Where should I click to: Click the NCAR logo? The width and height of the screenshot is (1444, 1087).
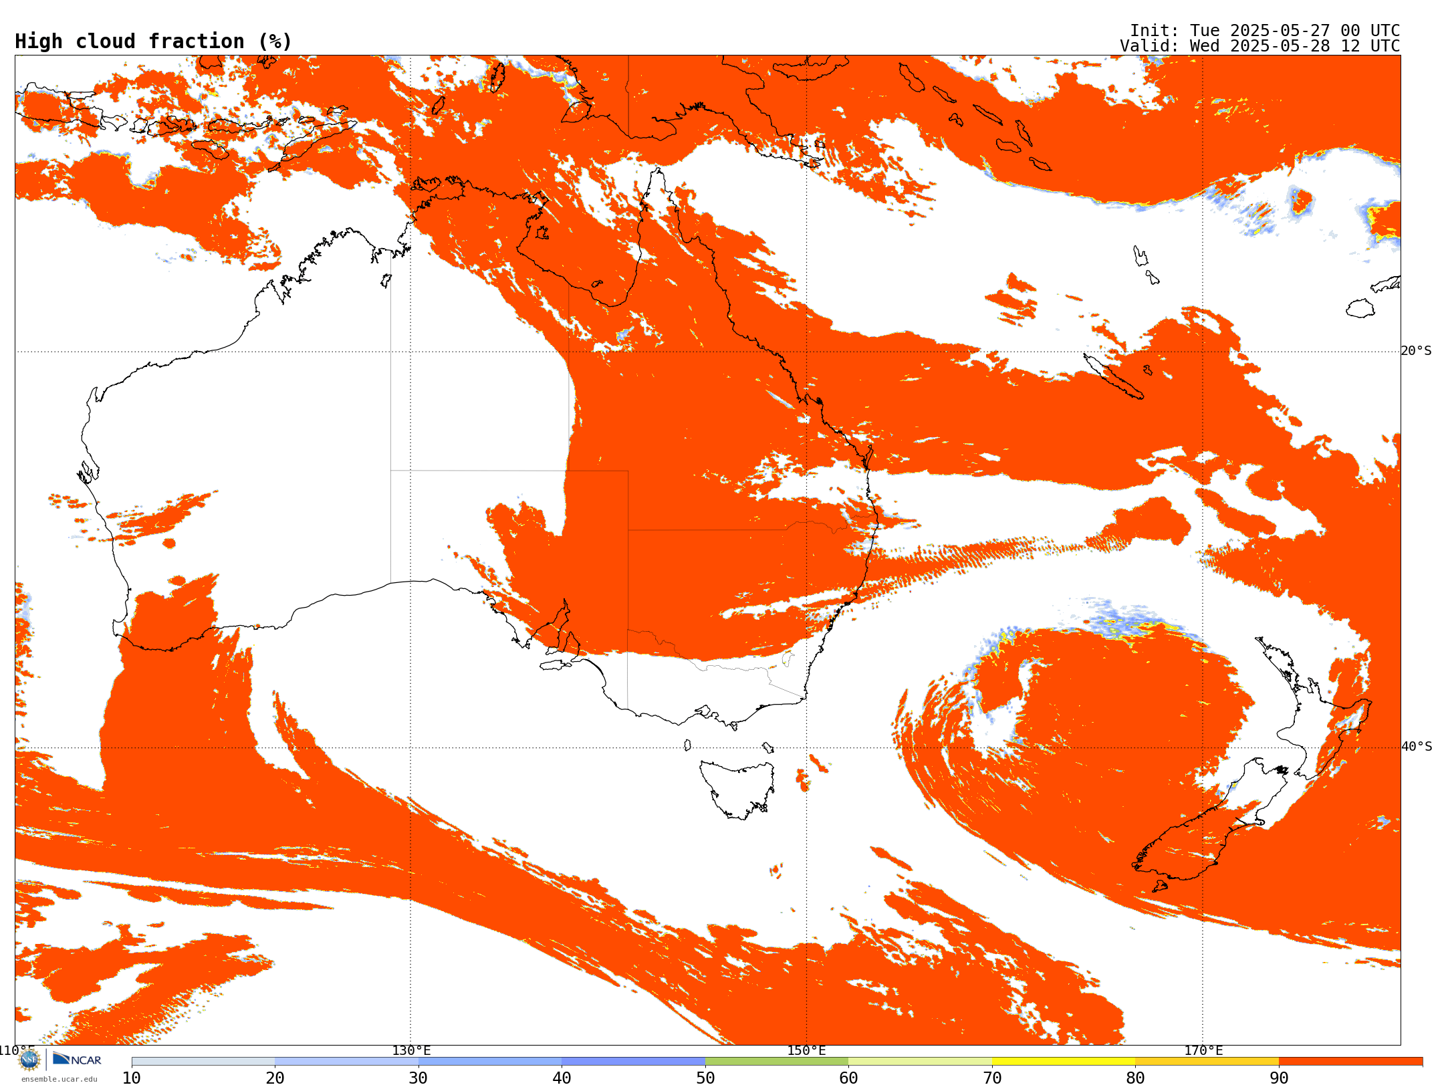coord(77,1059)
